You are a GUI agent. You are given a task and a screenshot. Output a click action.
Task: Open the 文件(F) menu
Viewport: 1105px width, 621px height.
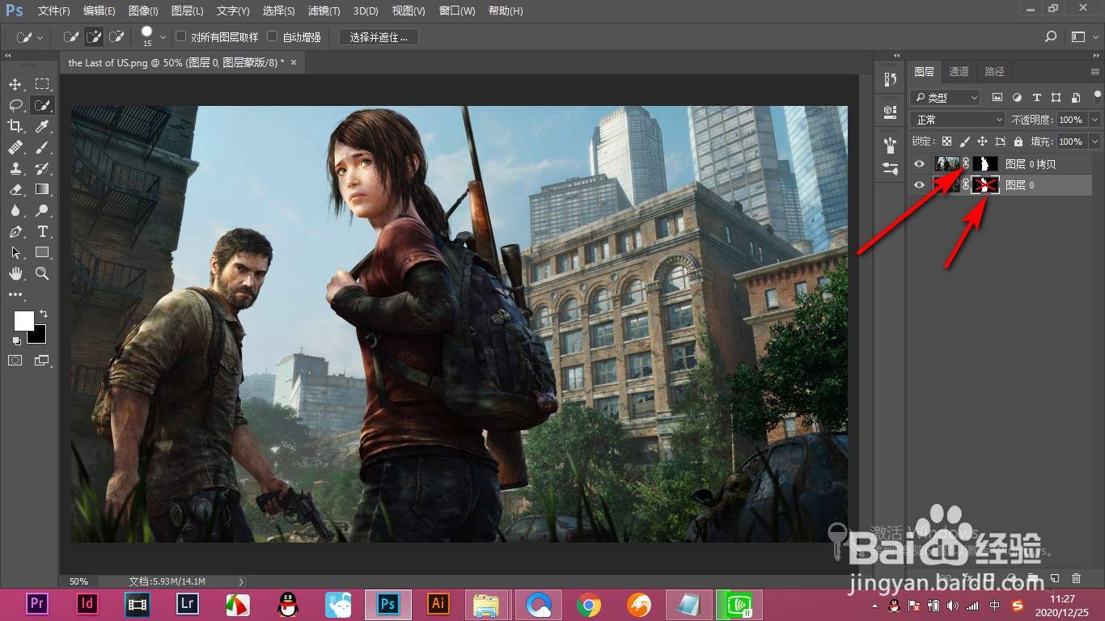click(x=54, y=11)
